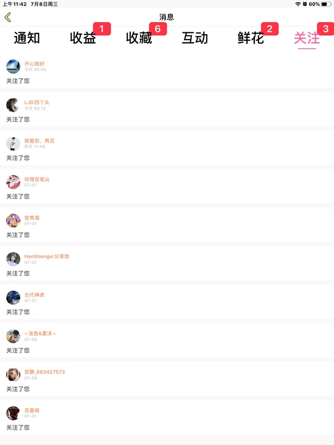Viewport: 334px width, 445px height.
Task: Tap the username 古代神虎
Action: coord(34,295)
